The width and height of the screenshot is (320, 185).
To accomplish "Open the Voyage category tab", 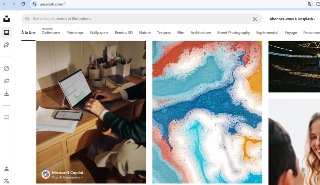I will point(291,33).
